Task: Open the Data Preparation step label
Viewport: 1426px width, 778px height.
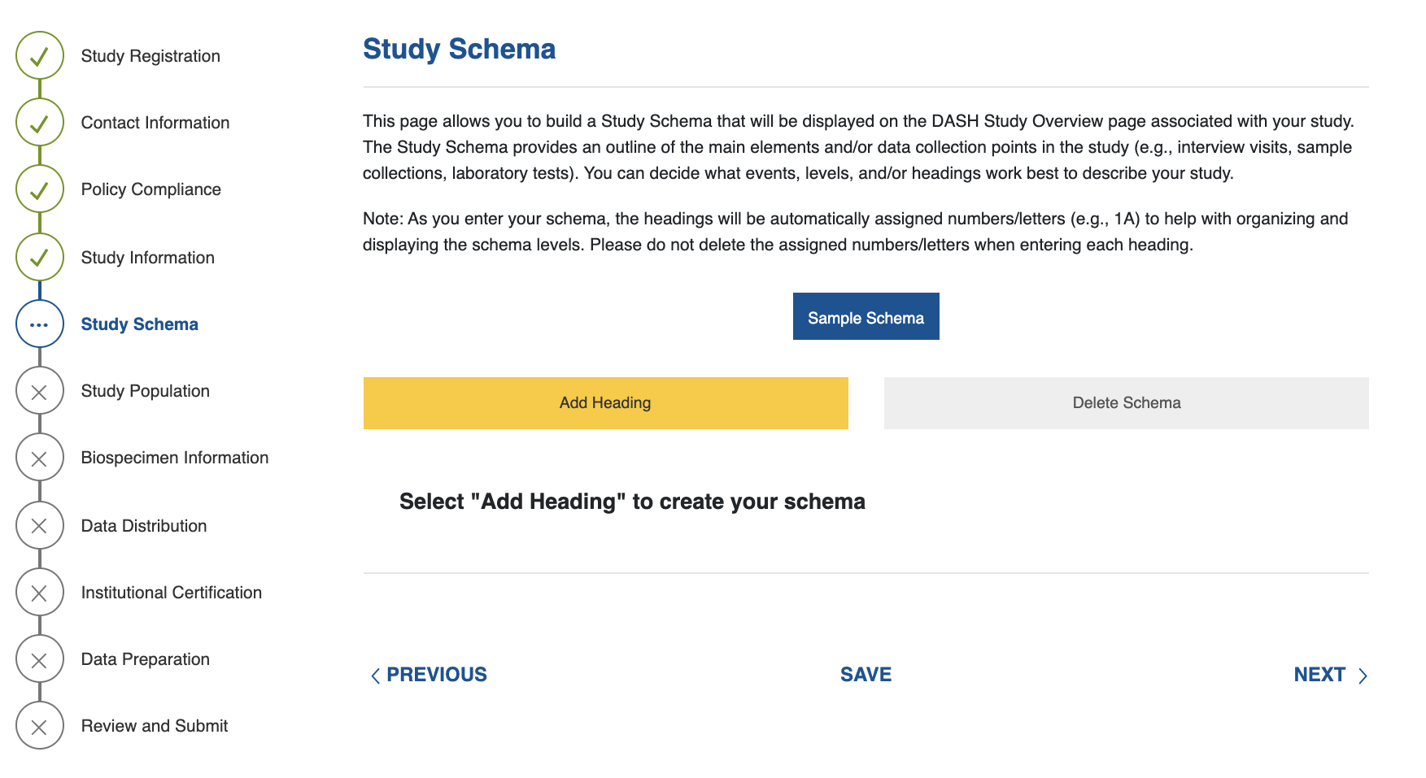Action: coord(145,659)
